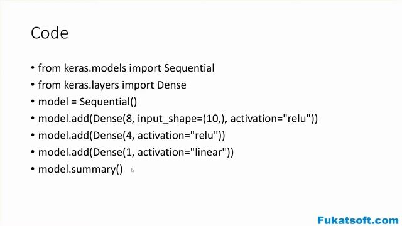402x226 pixels.
Task: Click the model.summary() line
Action: click(80, 169)
